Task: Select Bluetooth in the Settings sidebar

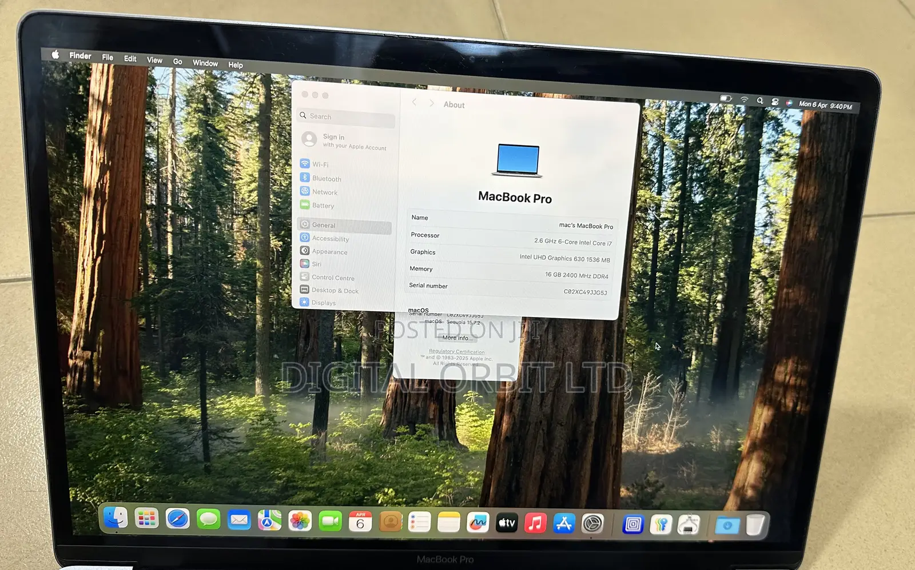Action: point(321,178)
